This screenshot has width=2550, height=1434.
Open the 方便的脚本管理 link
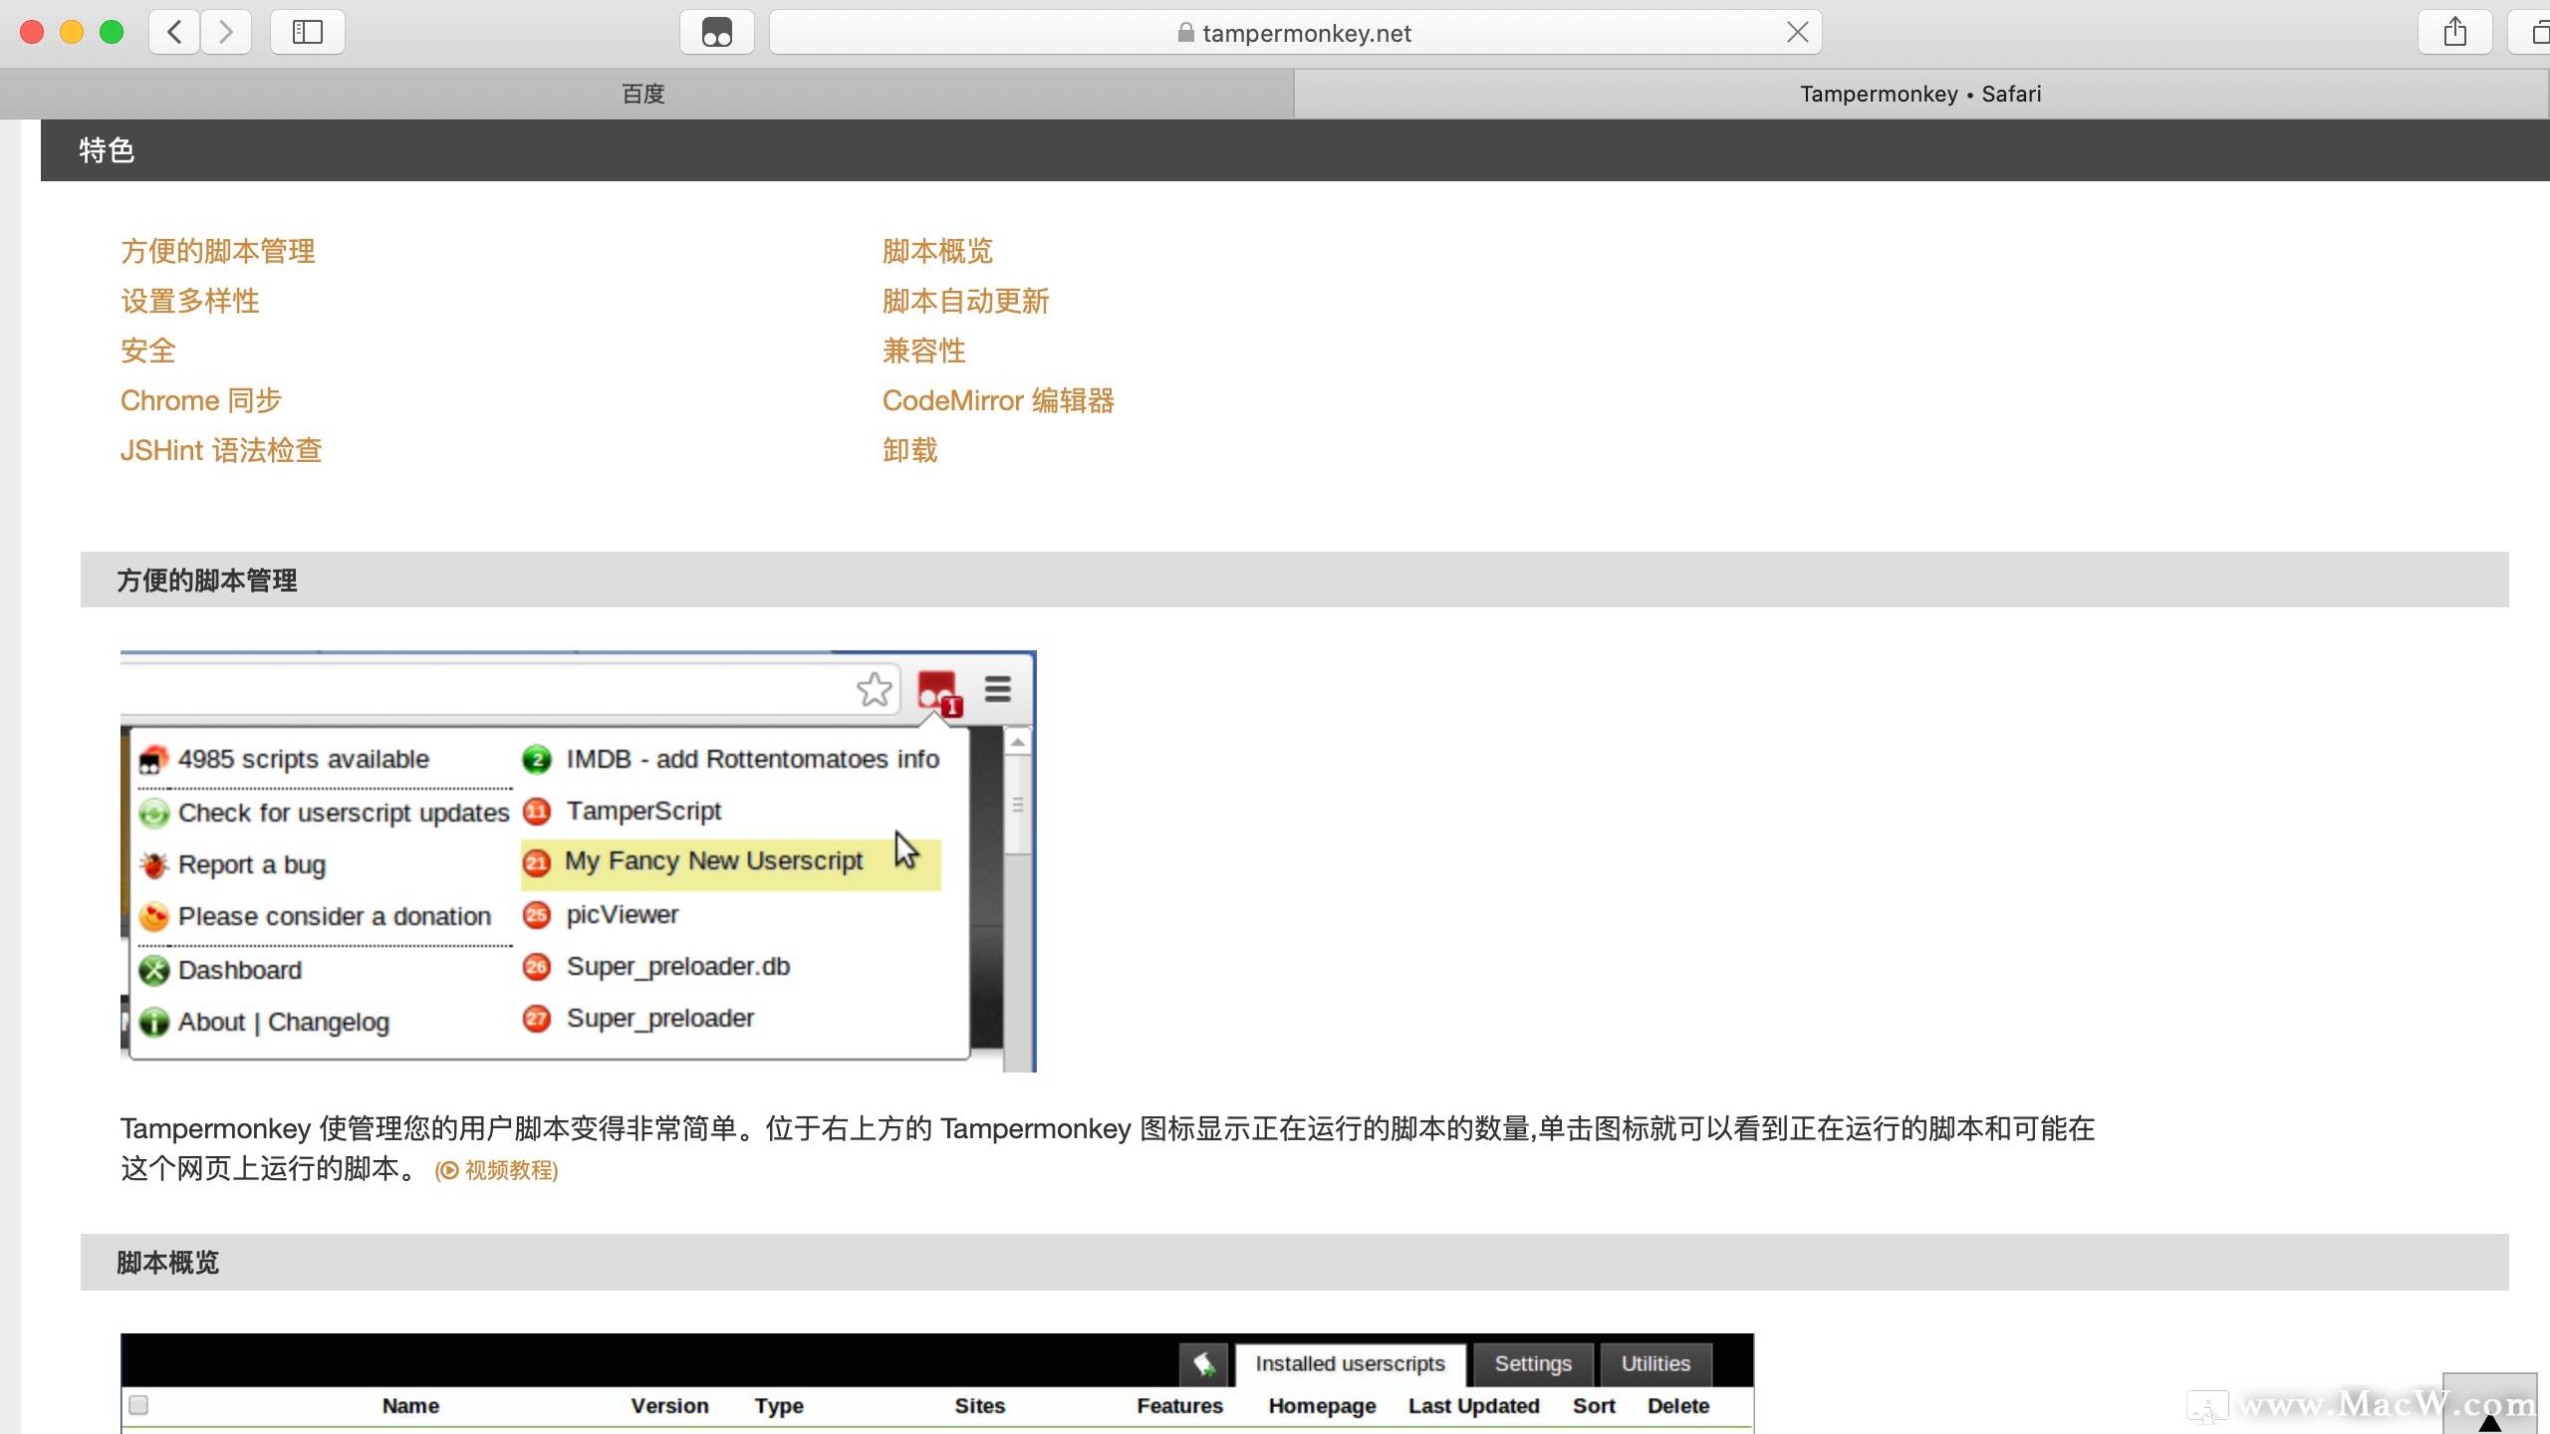tap(218, 251)
